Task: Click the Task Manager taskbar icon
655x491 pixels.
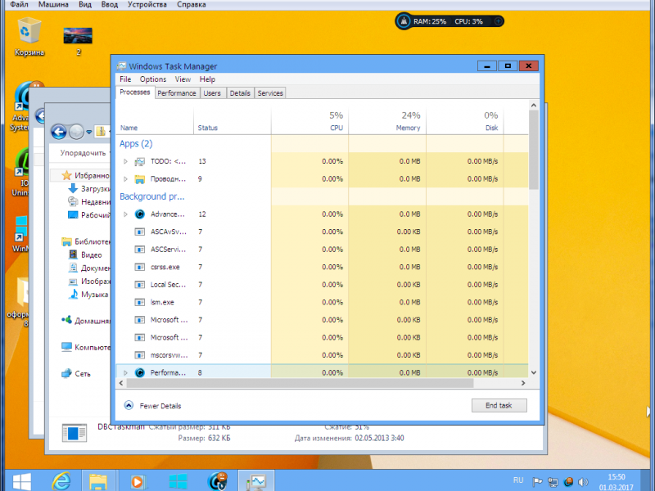Action: 256,481
